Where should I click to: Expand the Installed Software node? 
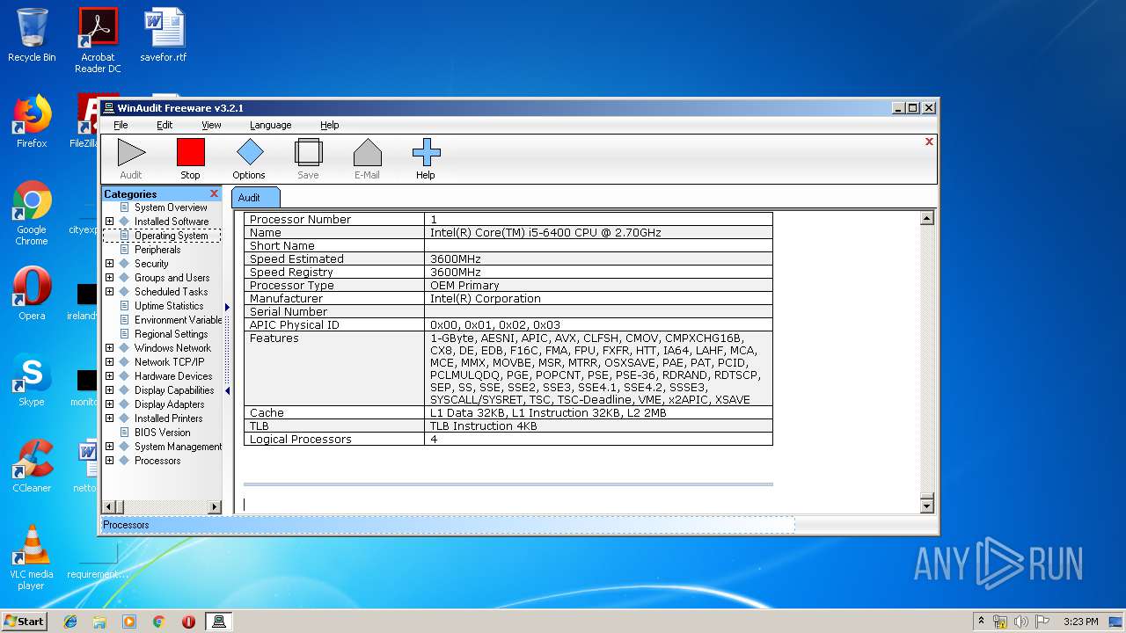point(109,222)
